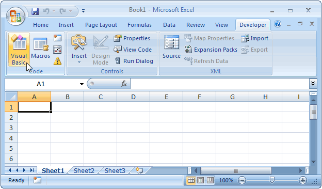Open the Macros dialog
The height and width of the screenshot is (189, 322).
(x=40, y=48)
